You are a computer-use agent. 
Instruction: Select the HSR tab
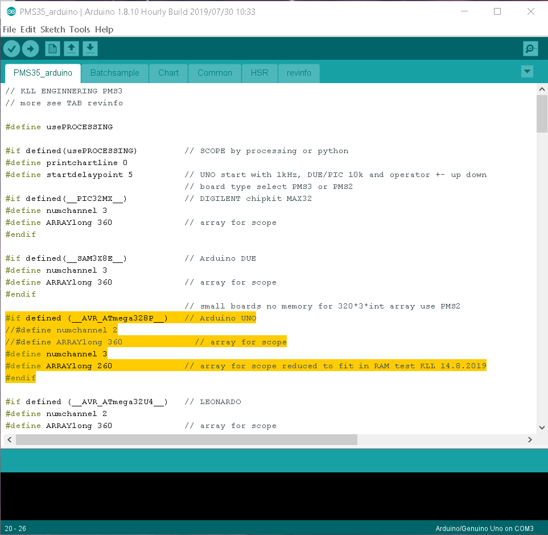pos(259,73)
